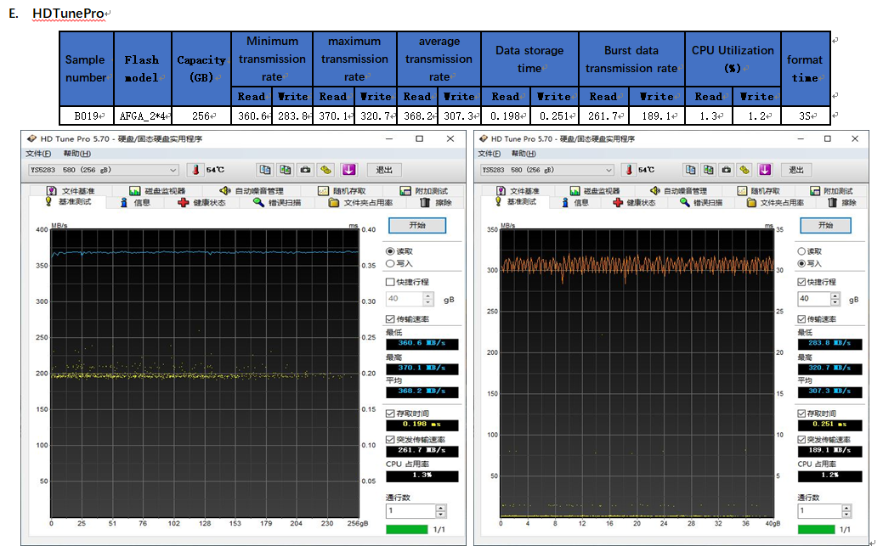Click 退出 button in right window
Screen dimensions: 883x557
tap(796, 170)
